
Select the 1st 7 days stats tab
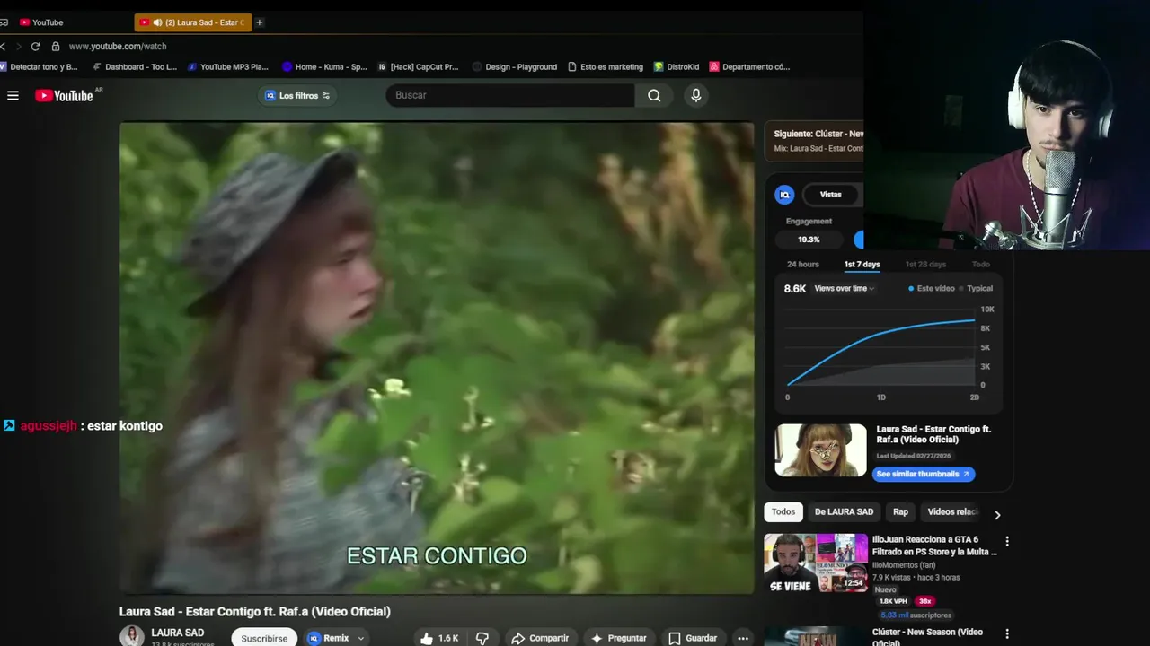[x=862, y=265]
